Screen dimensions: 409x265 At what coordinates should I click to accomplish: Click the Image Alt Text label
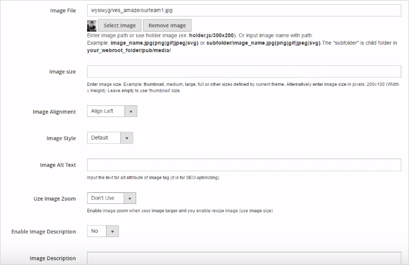pos(58,165)
